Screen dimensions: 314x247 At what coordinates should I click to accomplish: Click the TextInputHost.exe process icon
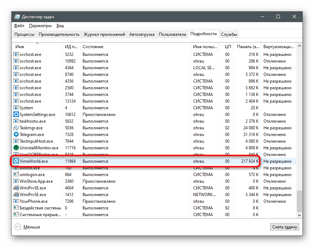tap(16, 141)
